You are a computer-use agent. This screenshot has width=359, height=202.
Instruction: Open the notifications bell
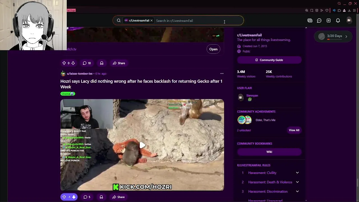[338, 20]
